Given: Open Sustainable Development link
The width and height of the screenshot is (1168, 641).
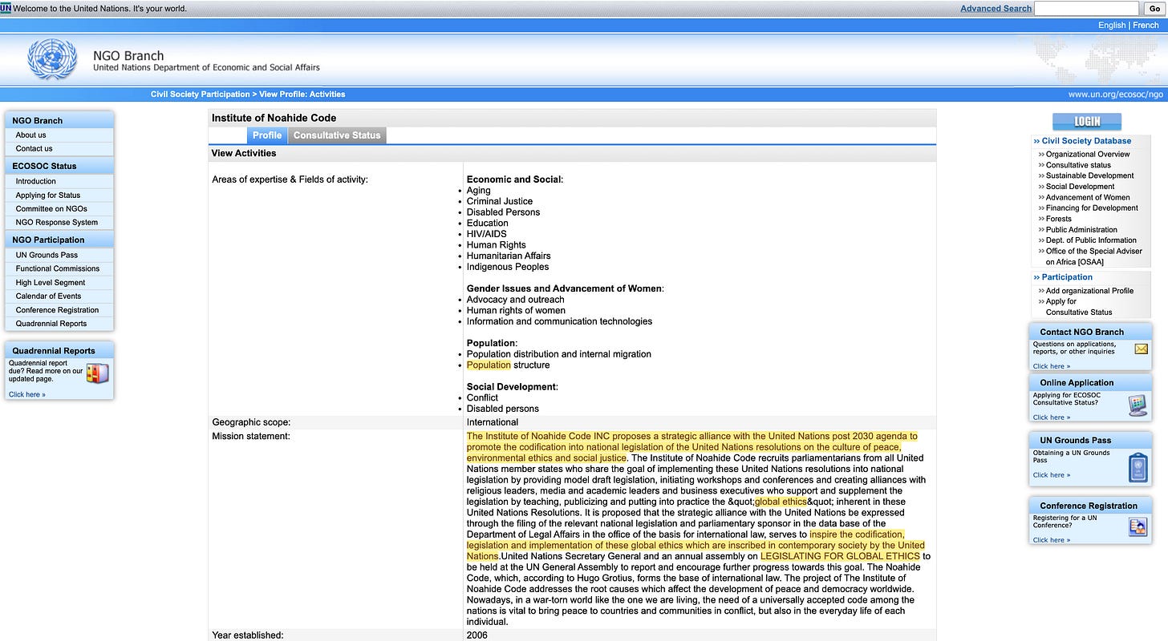Looking at the screenshot, I should coord(1090,176).
